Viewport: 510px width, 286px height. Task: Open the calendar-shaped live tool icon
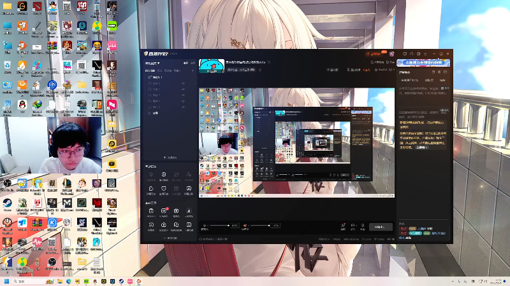(176, 212)
